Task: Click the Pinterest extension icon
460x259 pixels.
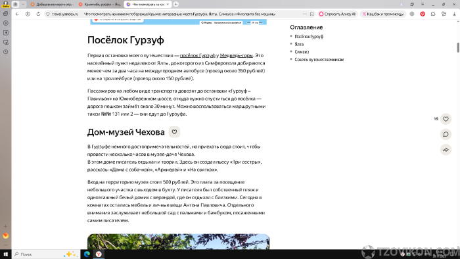Action: pyautogui.click(x=423, y=14)
